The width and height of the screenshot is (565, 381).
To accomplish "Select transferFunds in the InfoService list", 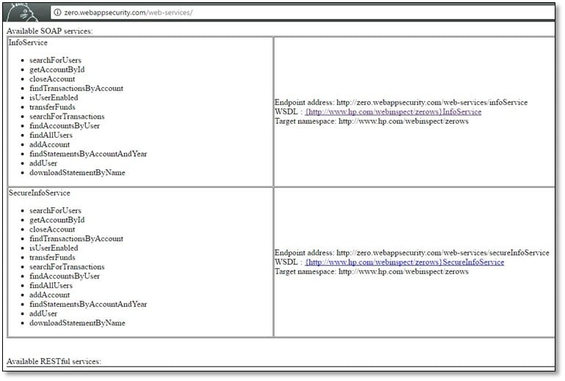I will (52, 107).
